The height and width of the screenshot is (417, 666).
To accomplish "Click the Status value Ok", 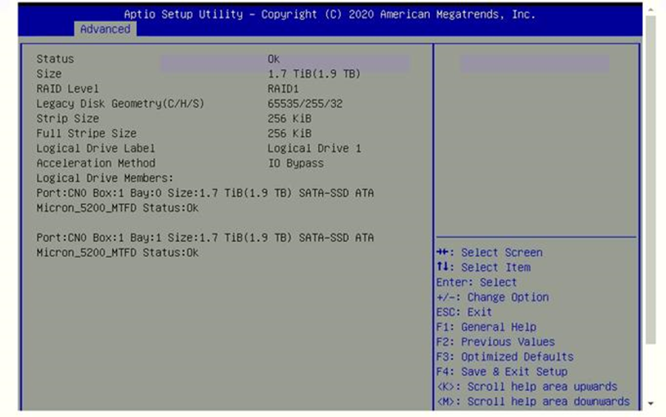I will (x=274, y=59).
